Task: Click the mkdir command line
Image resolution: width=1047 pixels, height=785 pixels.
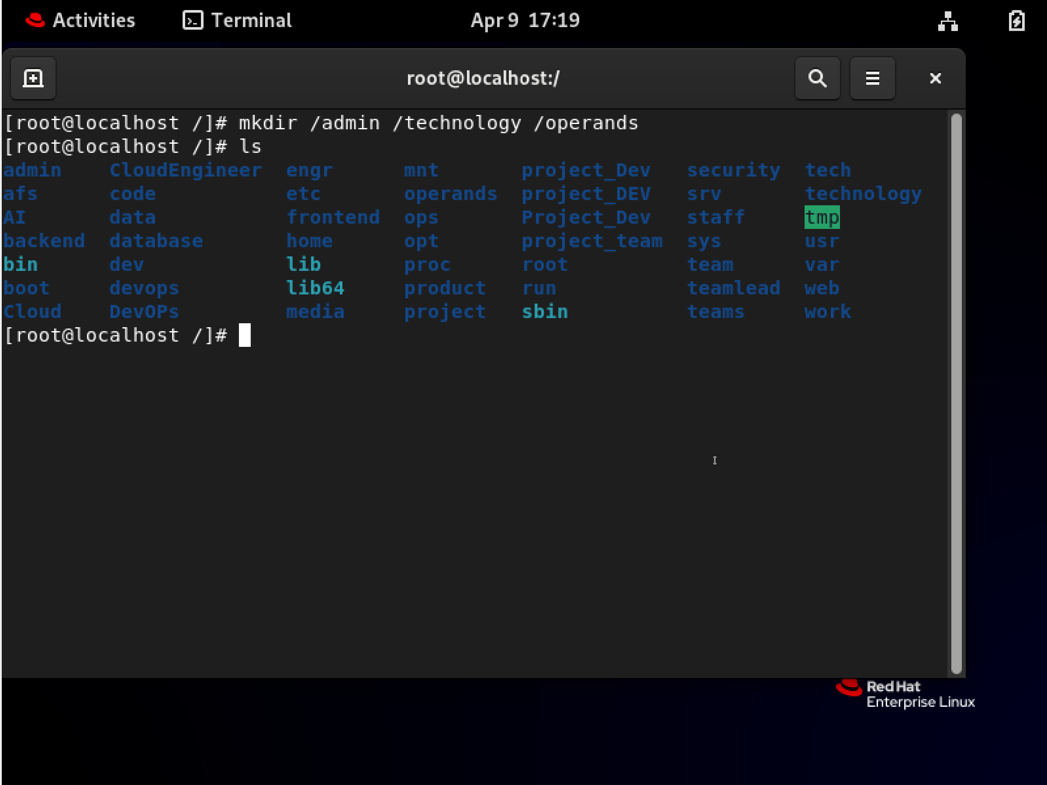Action: (x=321, y=123)
